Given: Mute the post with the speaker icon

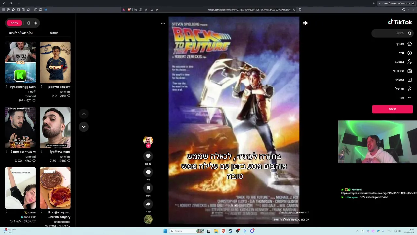Looking at the screenshot, I should [x=305, y=23].
